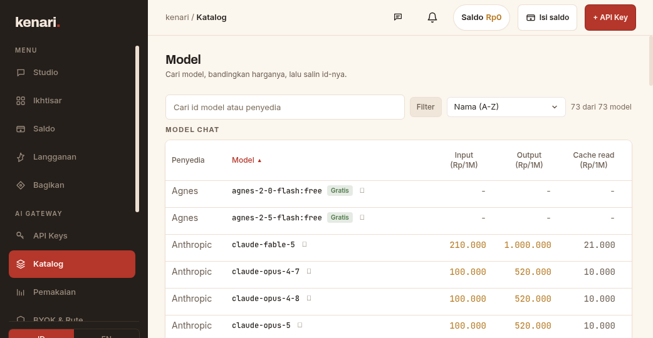The image size is (653, 338).
Task: Click the API Keys key icon
Action: coord(20,235)
